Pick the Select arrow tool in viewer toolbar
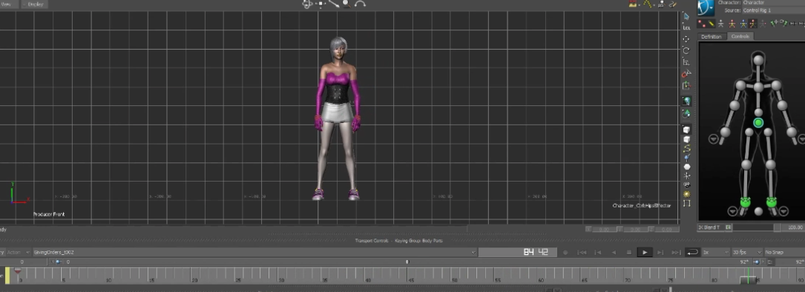Screen dimensions: 805x292 686,16
